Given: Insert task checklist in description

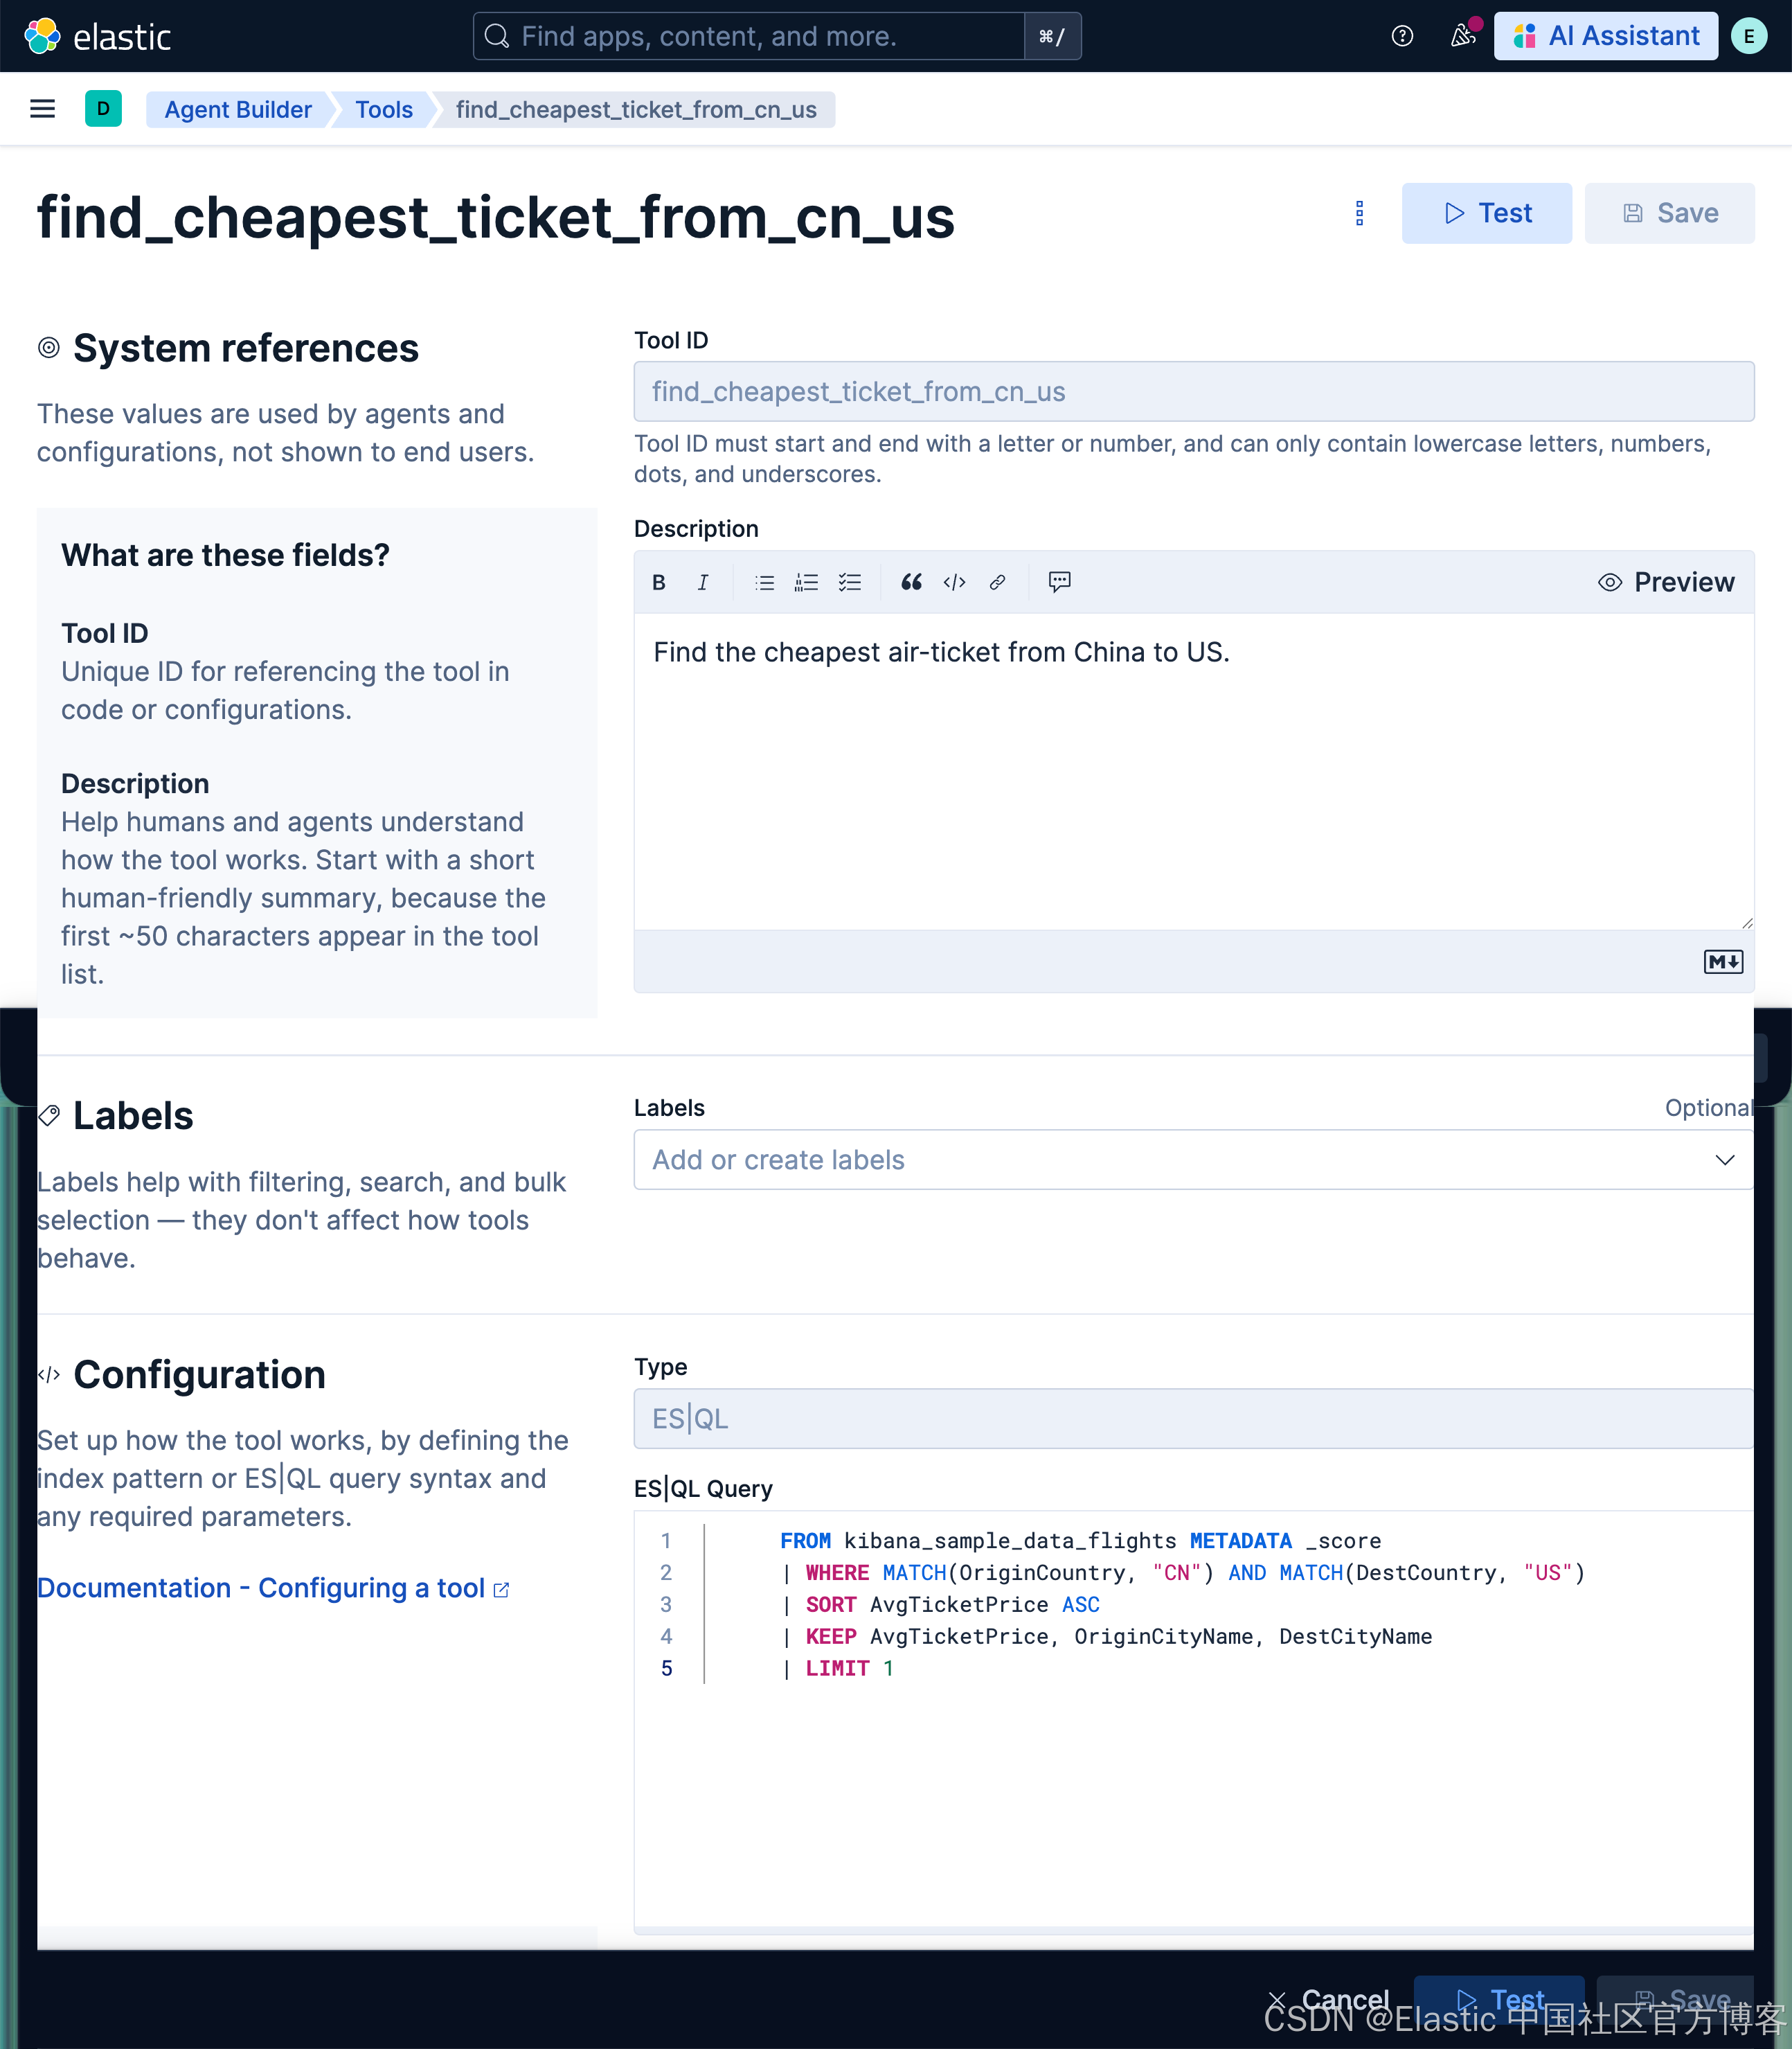Looking at the screenshot, I should click(850, 583).
